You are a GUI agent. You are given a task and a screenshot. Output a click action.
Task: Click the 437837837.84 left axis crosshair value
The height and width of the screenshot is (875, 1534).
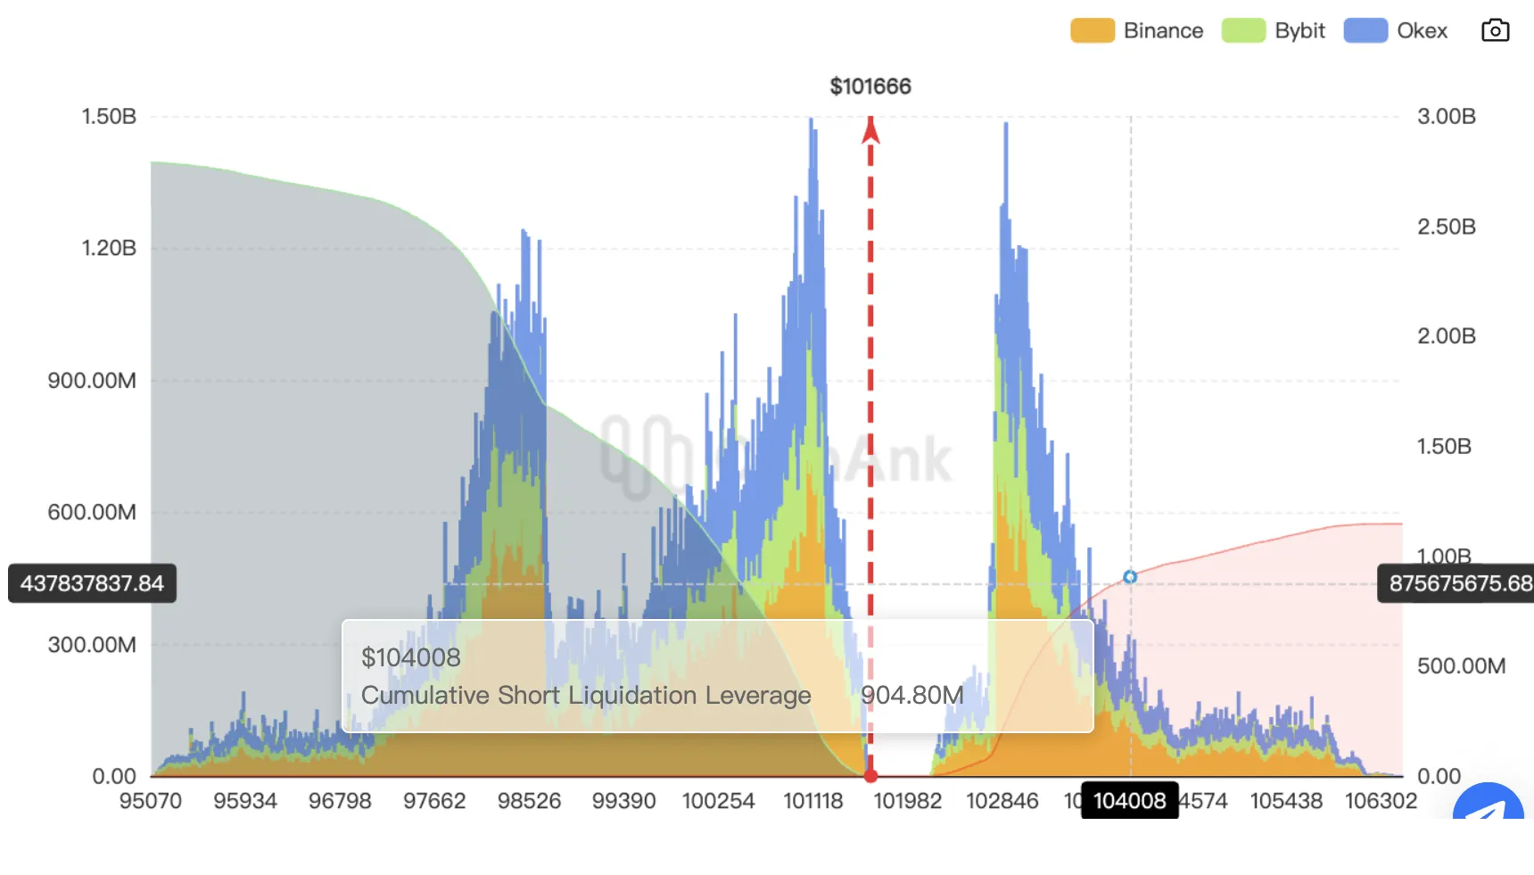92,583
